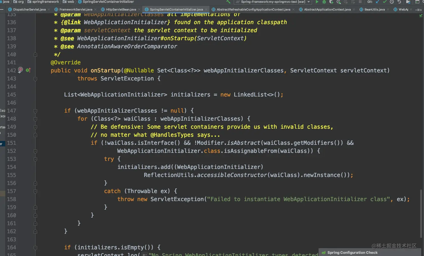The width and height of the screenshot is (424, 256).
Task: Click the isAbstract call on line 151
Action: point(243,143)
